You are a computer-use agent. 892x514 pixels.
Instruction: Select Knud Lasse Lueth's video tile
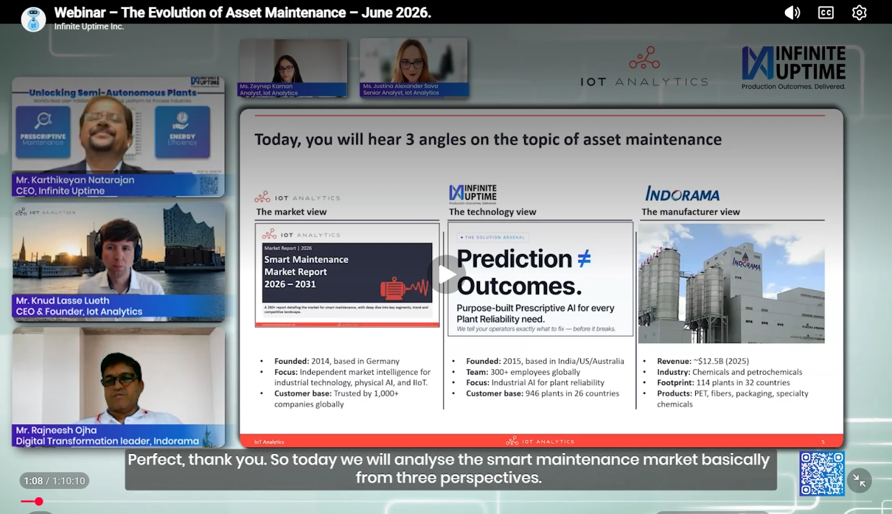(119, 262)
